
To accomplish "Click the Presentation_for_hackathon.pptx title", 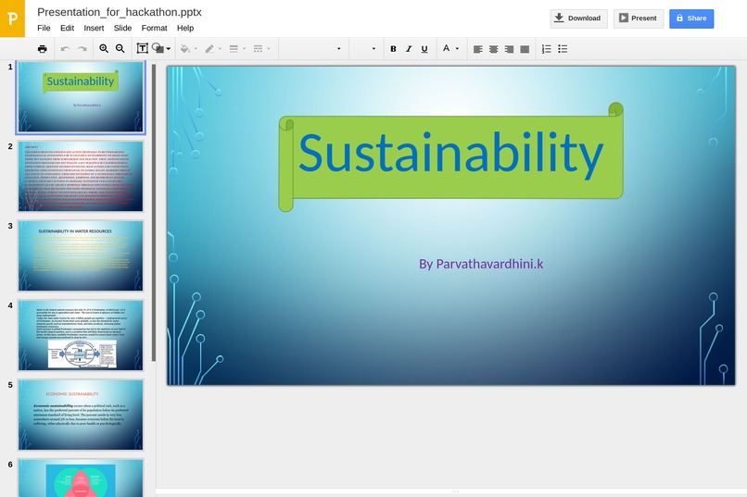I will pyautogui.click(x=120, y=12).
